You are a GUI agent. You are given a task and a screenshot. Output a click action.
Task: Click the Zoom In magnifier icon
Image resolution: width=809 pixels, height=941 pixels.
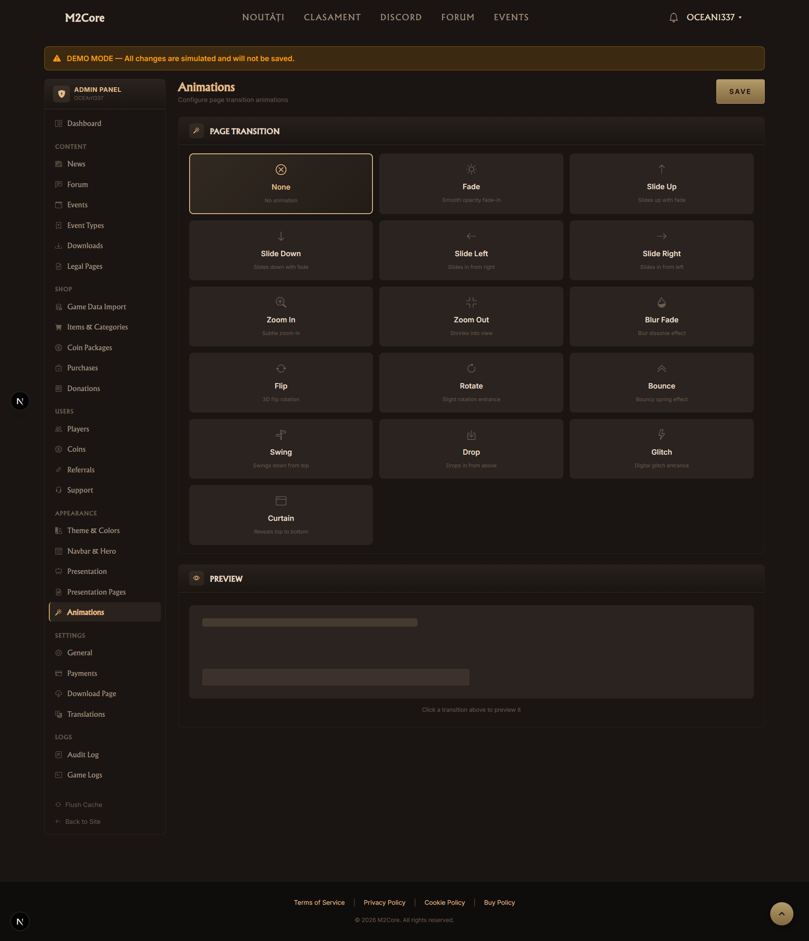[x=281, y=302]
